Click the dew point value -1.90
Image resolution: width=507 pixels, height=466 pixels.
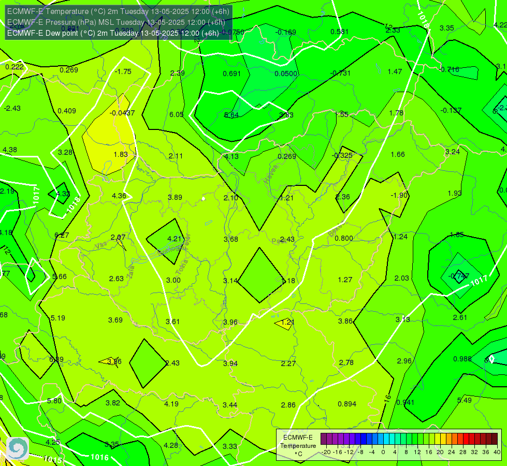click(x=399, y=195)
